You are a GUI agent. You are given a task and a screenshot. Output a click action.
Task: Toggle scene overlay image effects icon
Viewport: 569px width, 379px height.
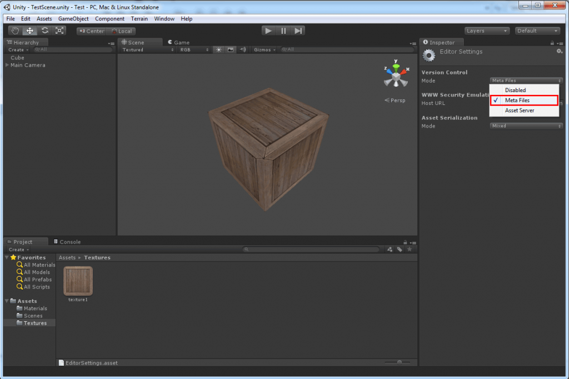coord(231,49)
